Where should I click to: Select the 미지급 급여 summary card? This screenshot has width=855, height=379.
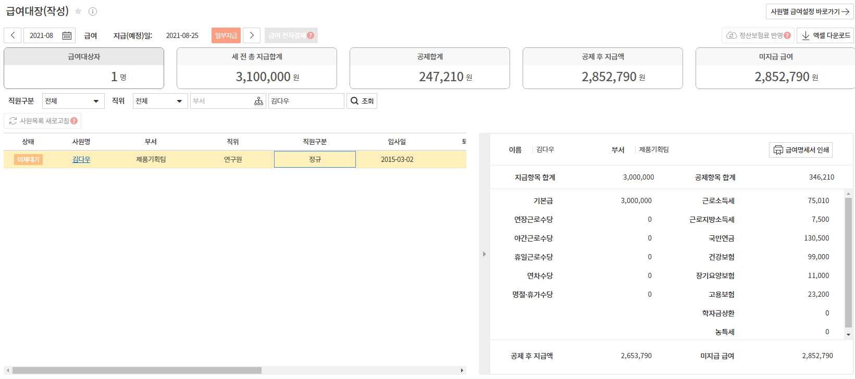coord(775,68)
